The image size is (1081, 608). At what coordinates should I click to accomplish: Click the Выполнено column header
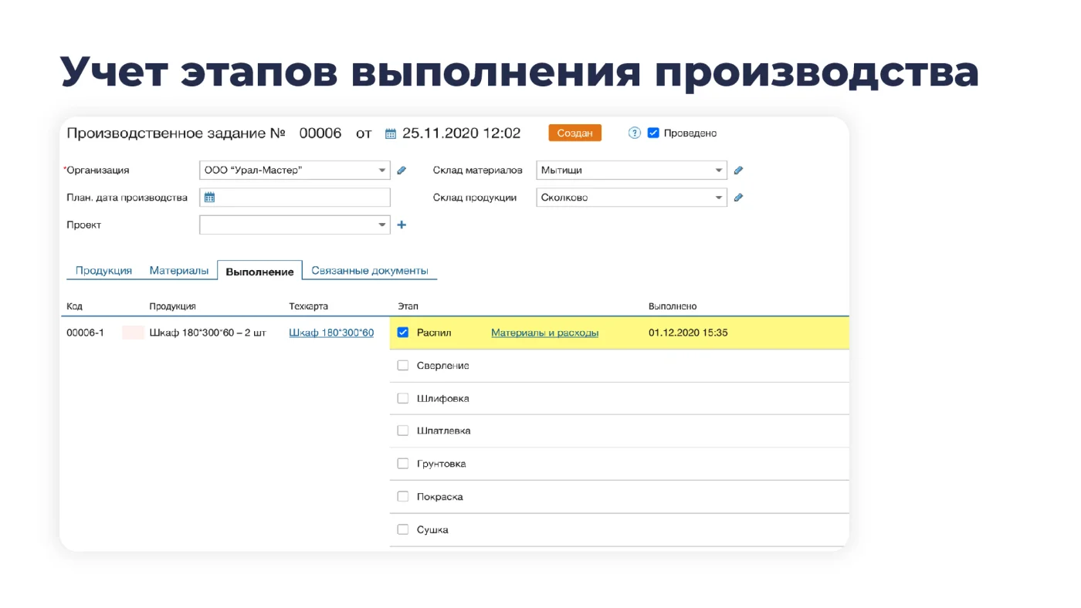point(673,306)
